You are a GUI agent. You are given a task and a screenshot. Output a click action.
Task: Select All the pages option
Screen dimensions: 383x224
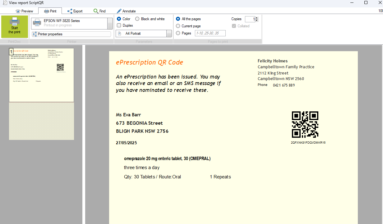178,19
